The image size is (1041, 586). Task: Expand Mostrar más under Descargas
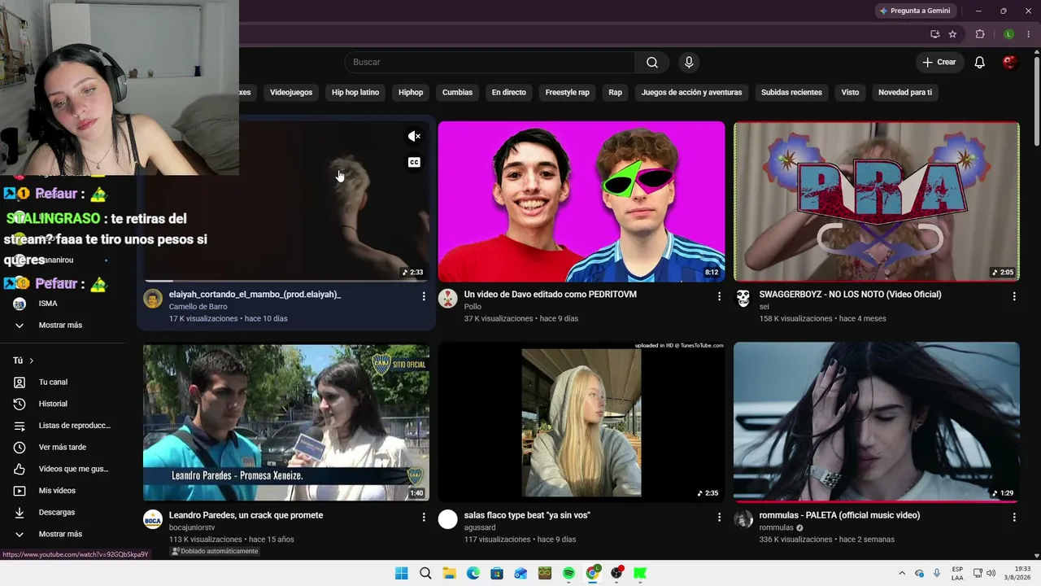60,534
